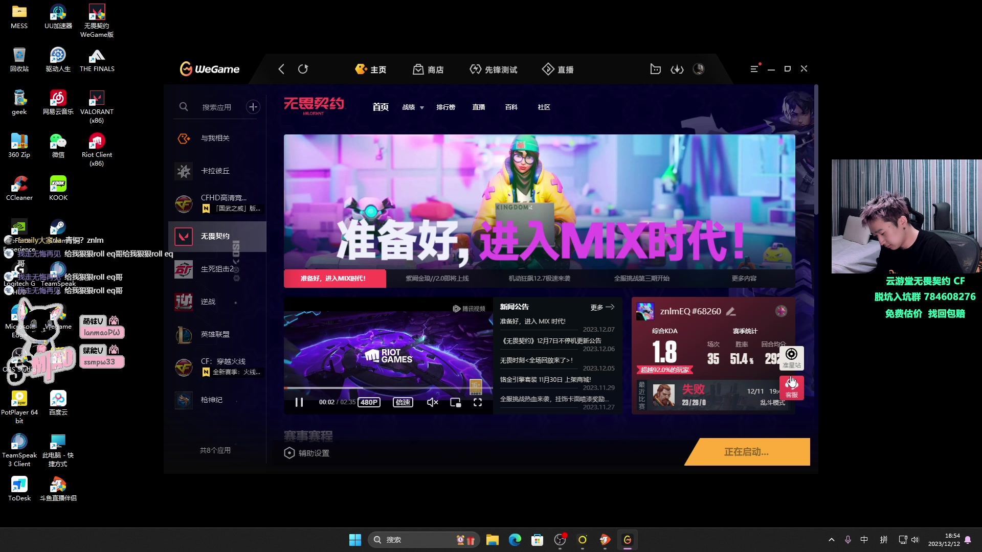Open the 先锋测试 tab
The image size is (982, 552).
coord(494,70)
